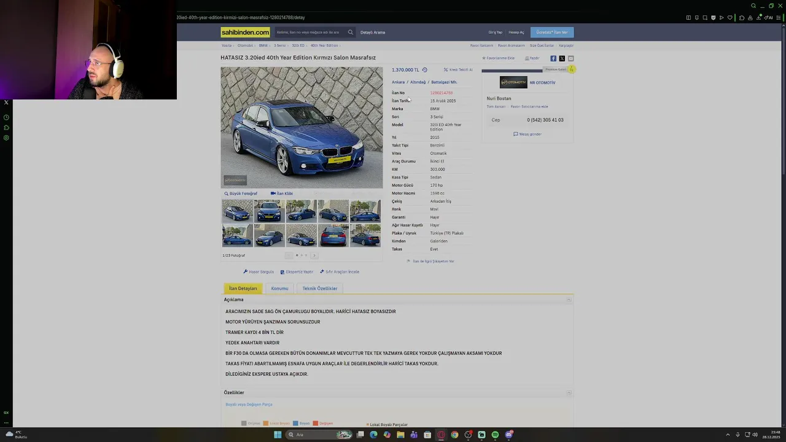The height and width of the screenshot is (442, 786).
Task: Select the rear-view car thumbnail
Action: pos(333,236)
